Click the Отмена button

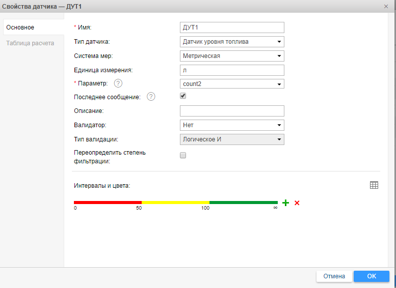click(x=334, y=276)
